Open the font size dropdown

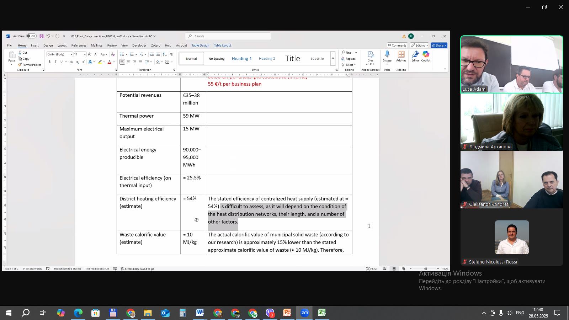point(85,54)
